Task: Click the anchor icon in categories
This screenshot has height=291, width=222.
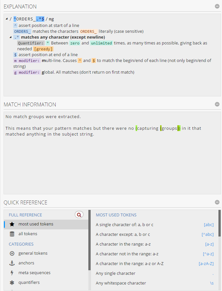Action: [12, 263]
